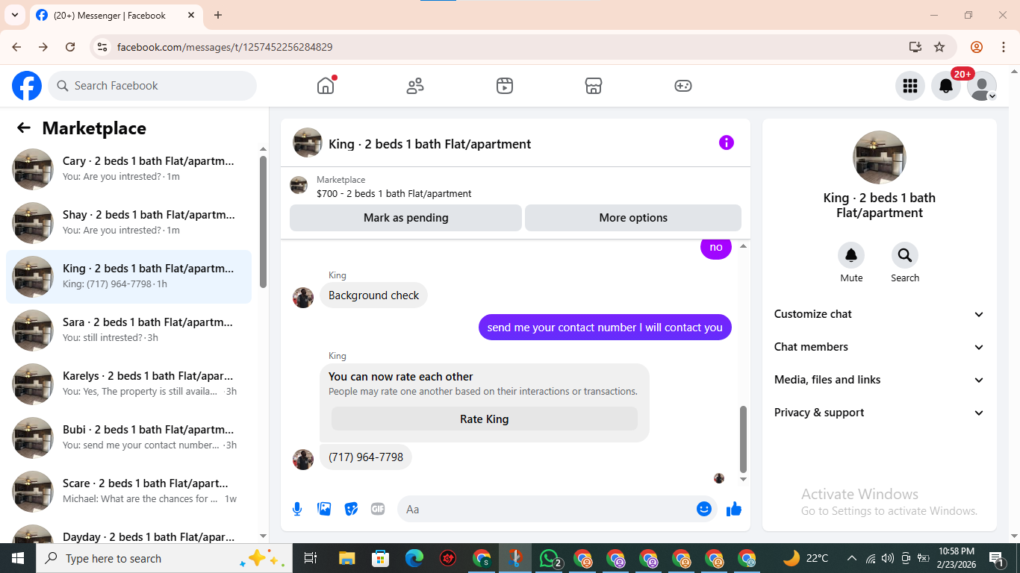Click the install app icon in address bar
Screen dimensions: 1020x573
[915, 47]
